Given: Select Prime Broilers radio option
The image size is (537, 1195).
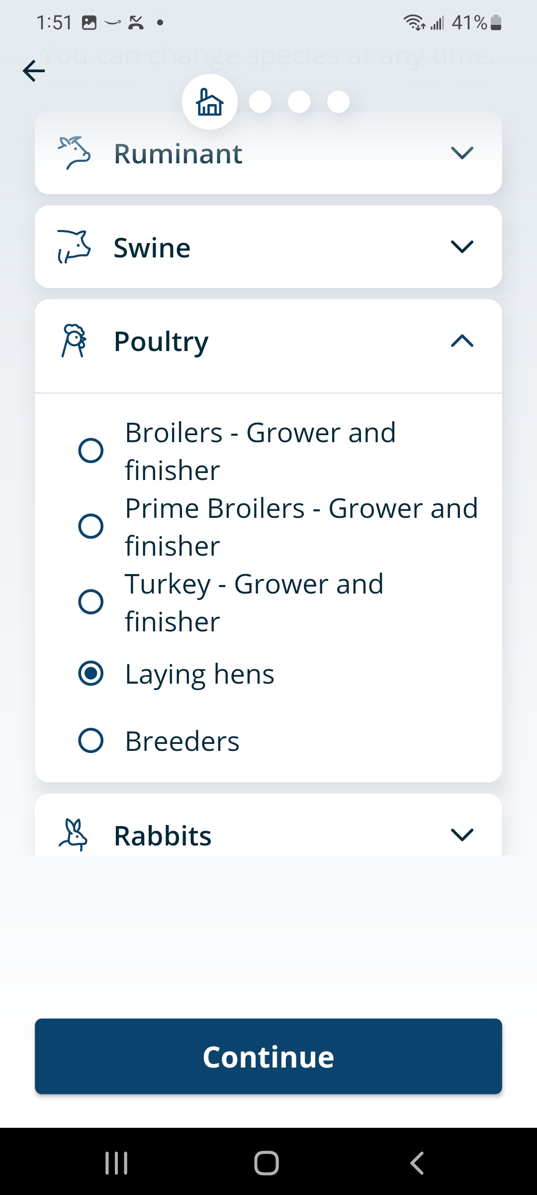Looking at the screenshot, I should tap(91, 526).
